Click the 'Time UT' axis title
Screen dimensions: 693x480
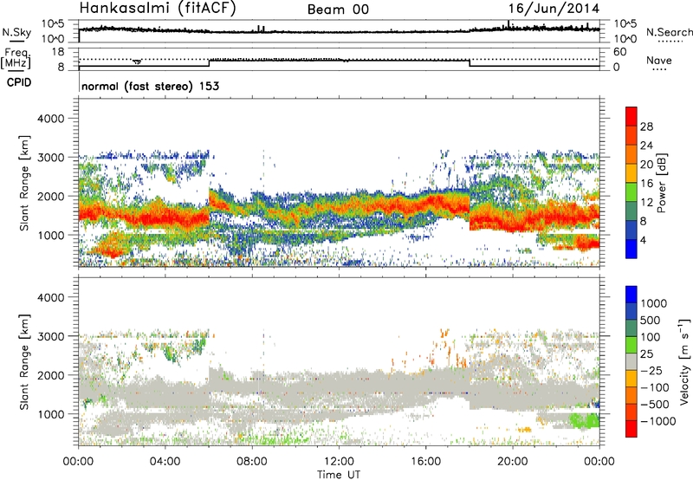click(339, 475)
